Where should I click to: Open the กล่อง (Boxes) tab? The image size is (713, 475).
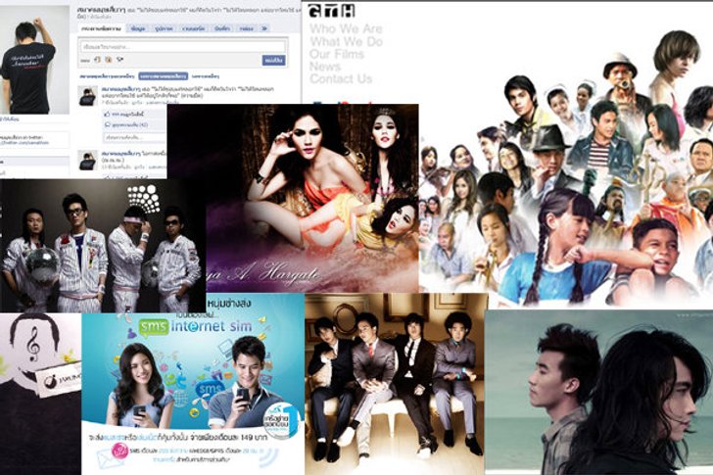coord(247,28)
